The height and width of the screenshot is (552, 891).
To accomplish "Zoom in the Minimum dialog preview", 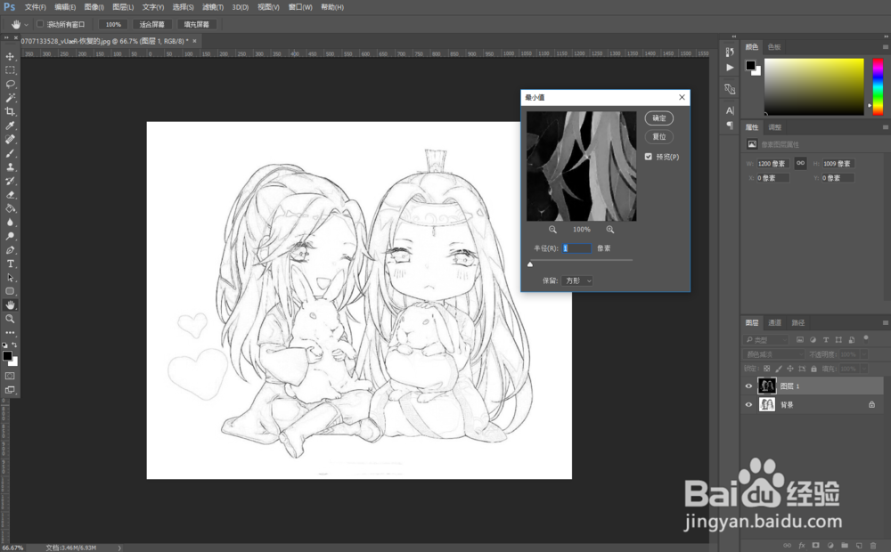I will click(609, 230).
